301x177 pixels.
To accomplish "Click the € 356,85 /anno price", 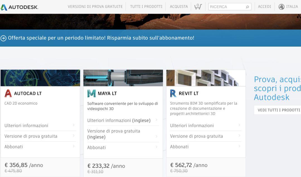I will point(24,165).
